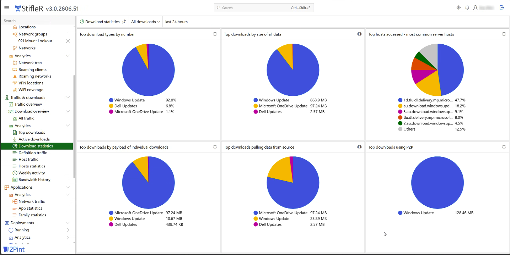
Task: Maximize Top downloads by payload panel
Action: 215,147
